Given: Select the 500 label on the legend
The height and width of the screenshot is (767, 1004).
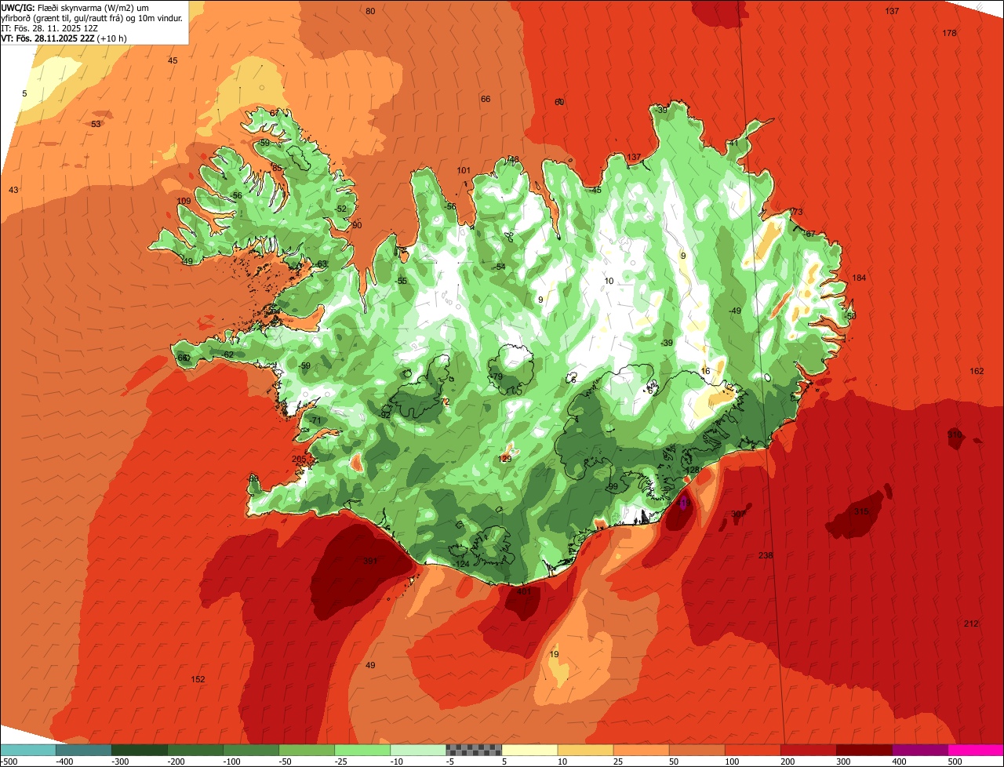Looking at the screenshot, I should pos(955,761).
